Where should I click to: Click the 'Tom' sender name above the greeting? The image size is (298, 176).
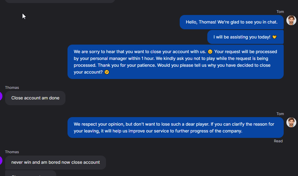[280, 12]
